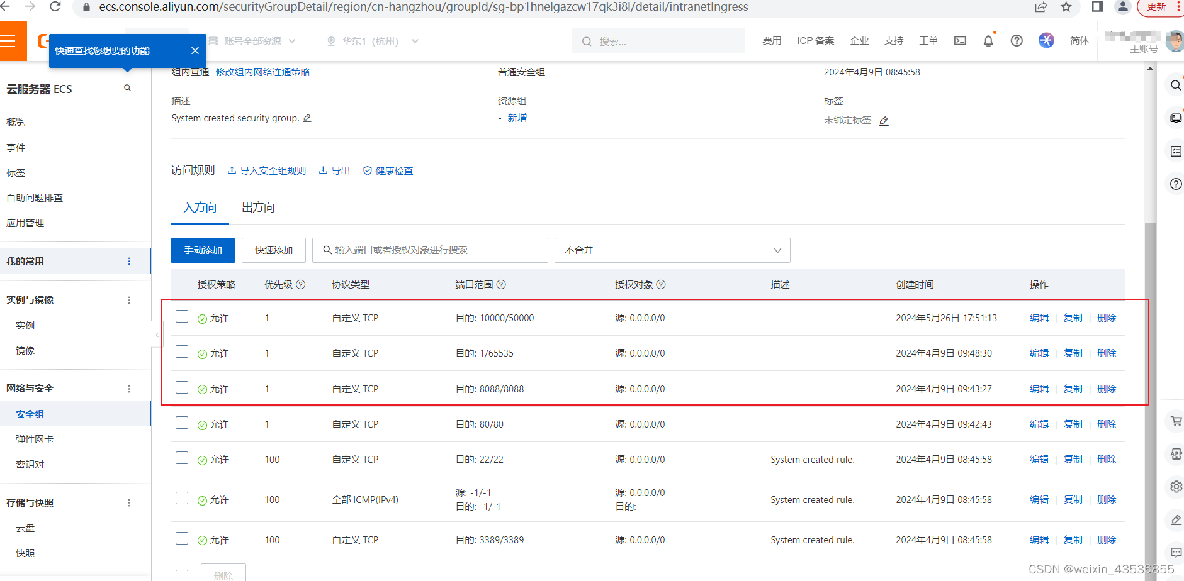
Task: Open options menu for 网络与安全
Action: [129, 389]
